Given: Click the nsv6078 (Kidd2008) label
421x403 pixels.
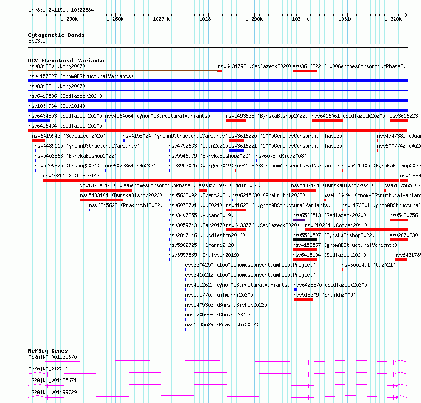Looking at the screenshot, I should [x=281, y=156].
